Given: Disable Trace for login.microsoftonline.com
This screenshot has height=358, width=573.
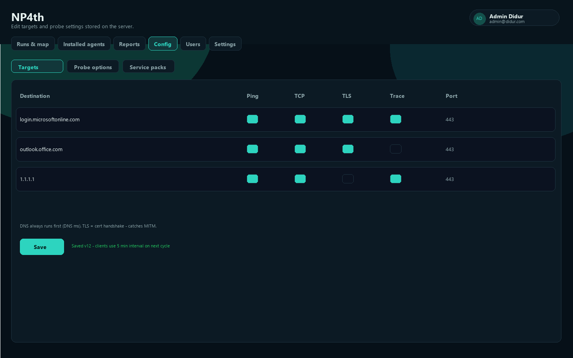Looking at the screenshot, I should (396, 119).
